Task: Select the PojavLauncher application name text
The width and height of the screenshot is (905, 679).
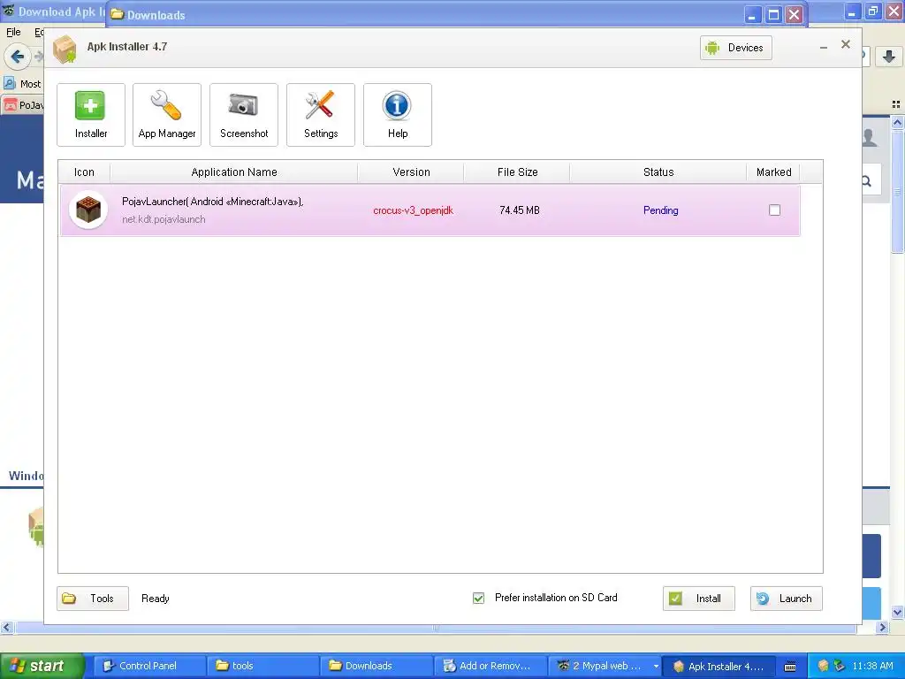Action: point(212,202)
